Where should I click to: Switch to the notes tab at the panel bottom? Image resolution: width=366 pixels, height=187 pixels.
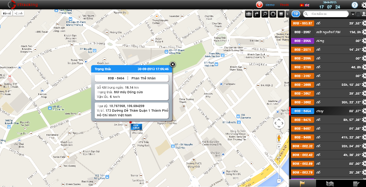pos(355,183)
